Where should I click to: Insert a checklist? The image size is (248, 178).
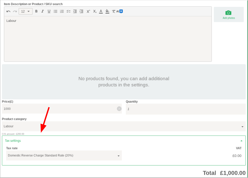click(68, 11)
